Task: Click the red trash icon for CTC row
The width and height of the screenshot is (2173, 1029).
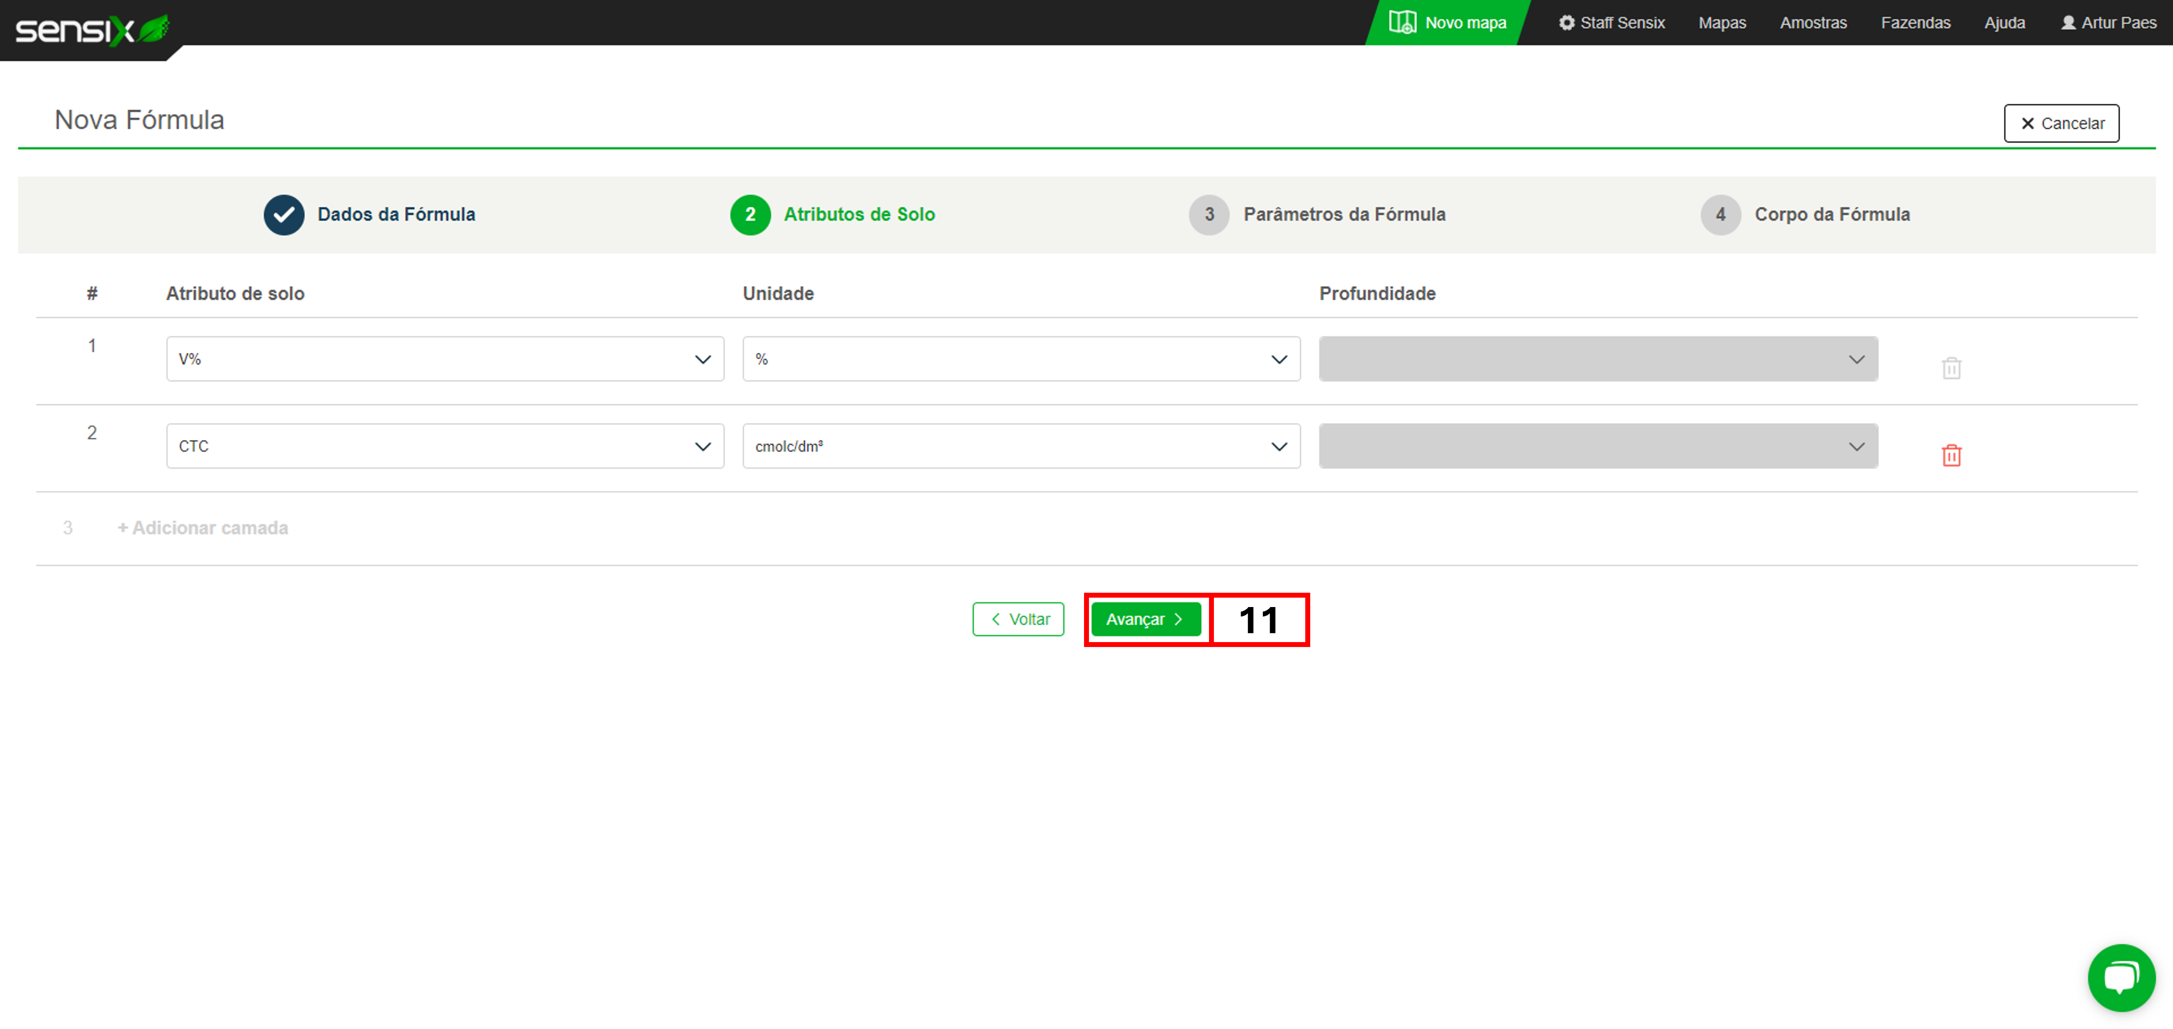Action: point(1950,455)
